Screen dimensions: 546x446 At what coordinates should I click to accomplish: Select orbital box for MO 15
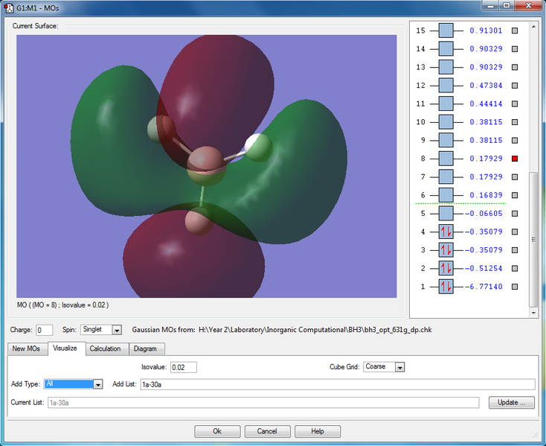(446, 31)
